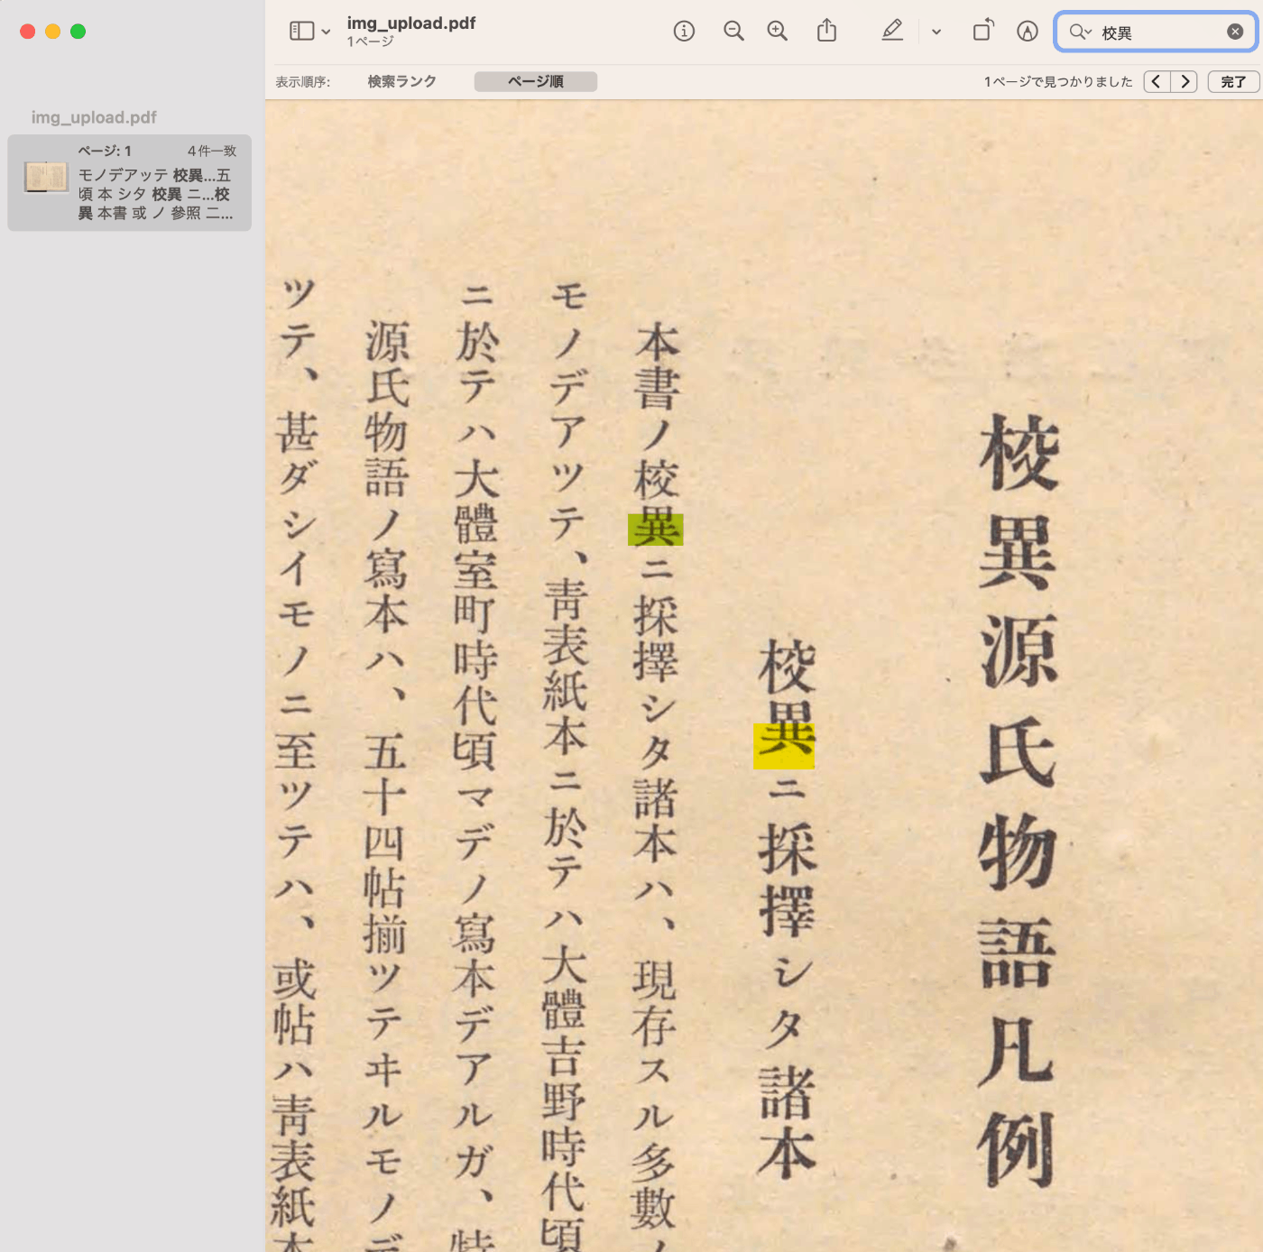Show the Markup toolbar
This screenshot has height=1252, width=1263.
click(x=1028, y=32)
